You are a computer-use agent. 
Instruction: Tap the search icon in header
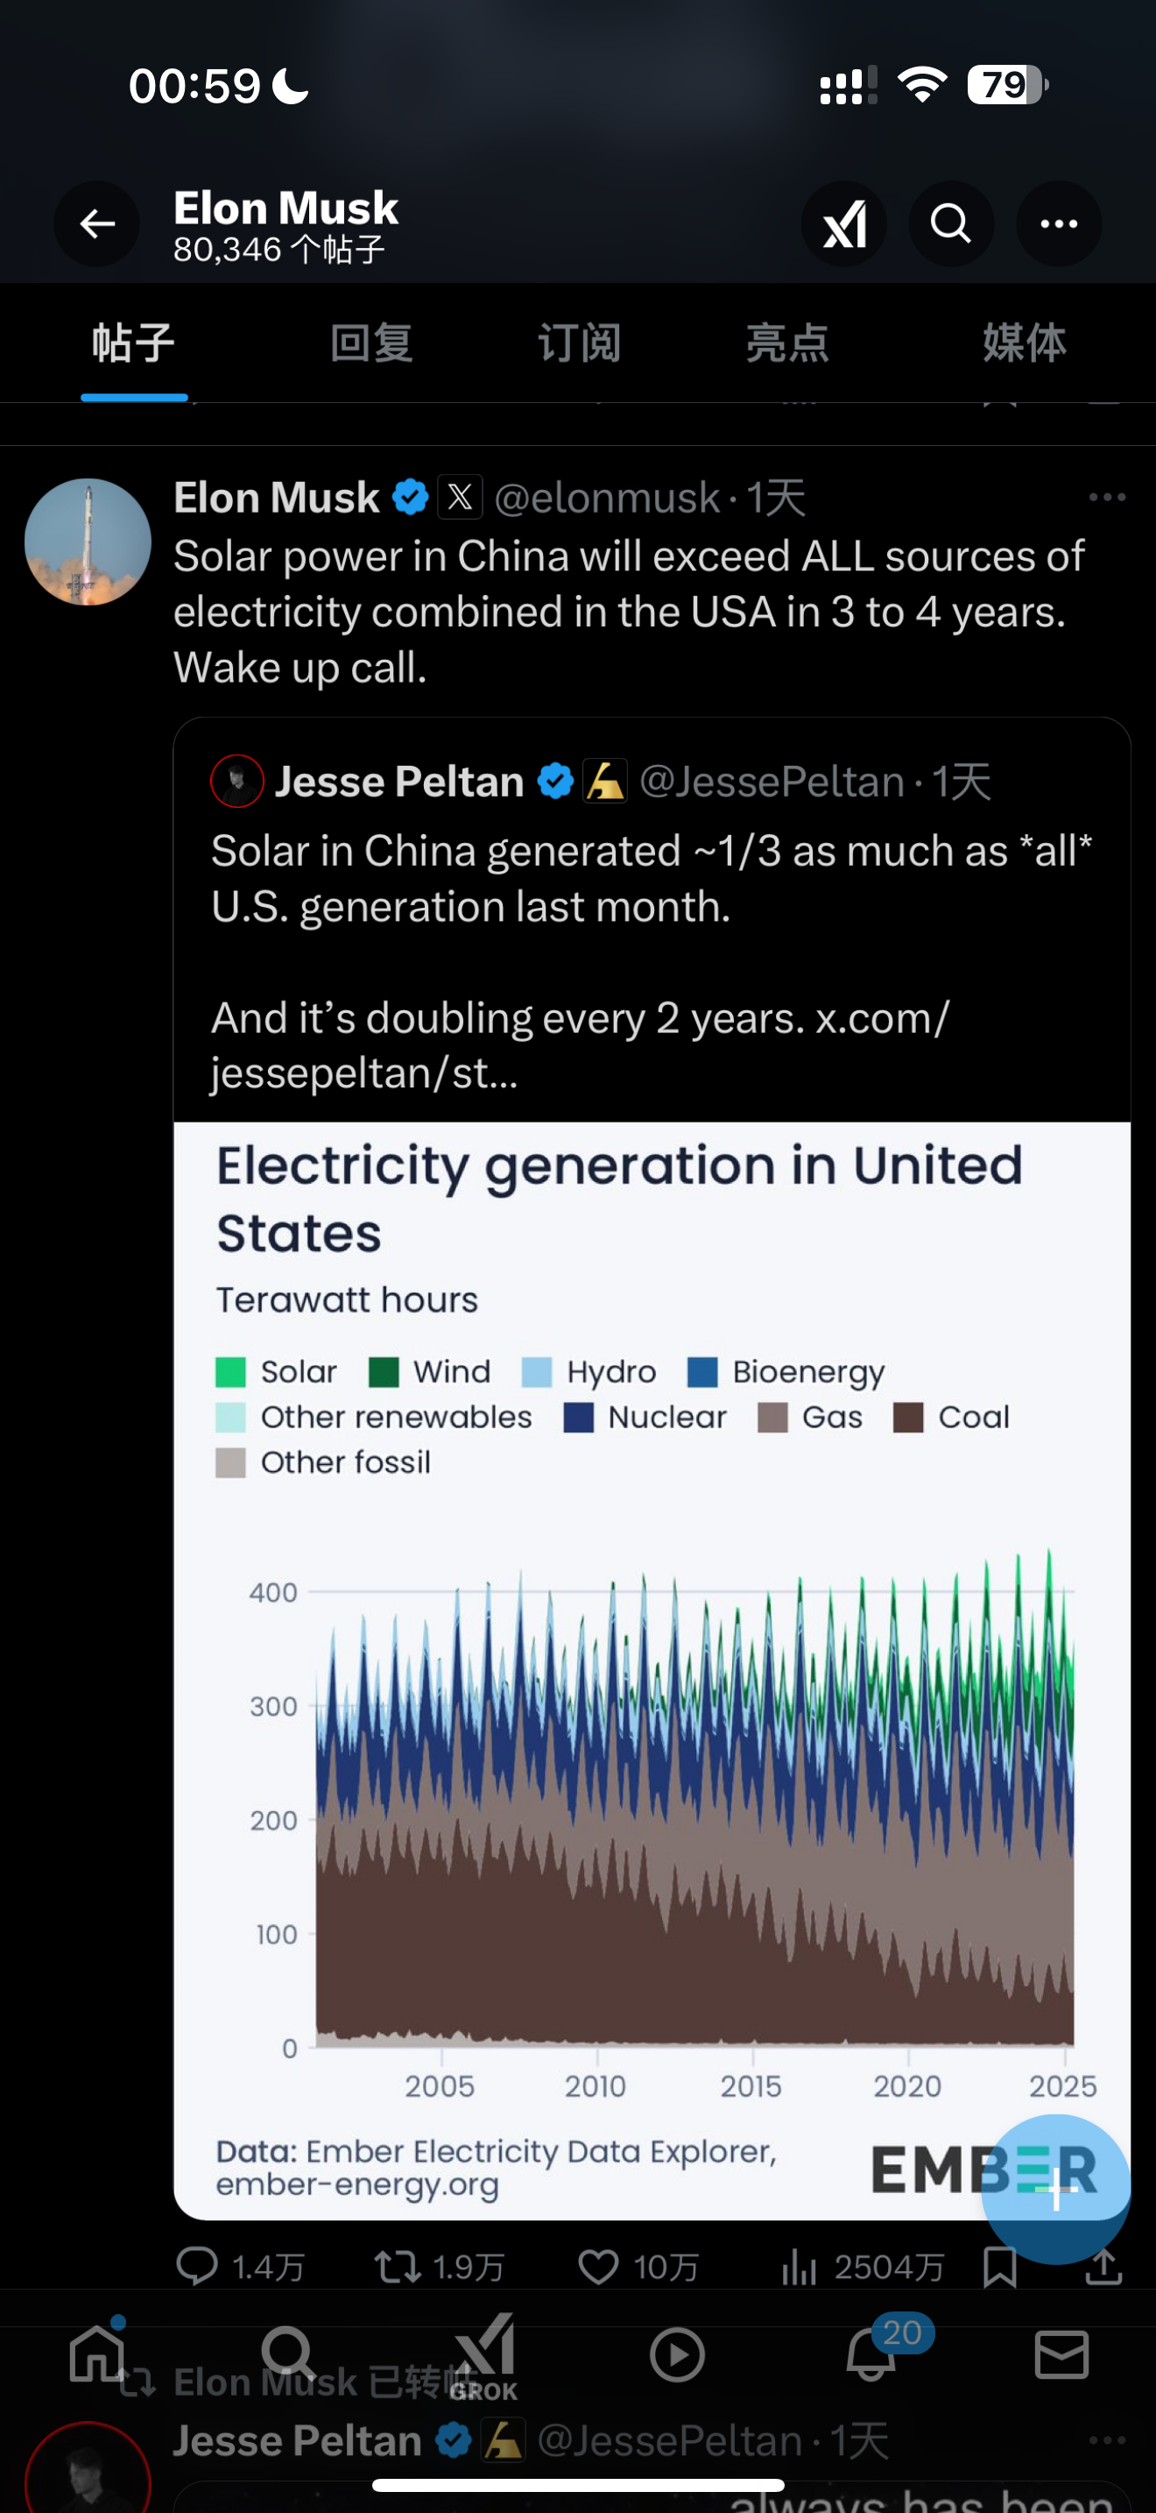tap(951, 224)
